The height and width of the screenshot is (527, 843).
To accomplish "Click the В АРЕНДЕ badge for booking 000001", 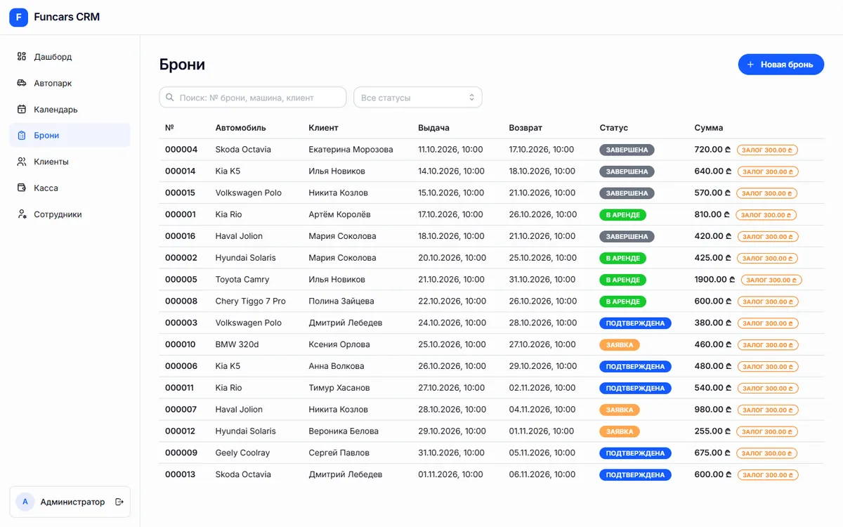I will [623, 215].
